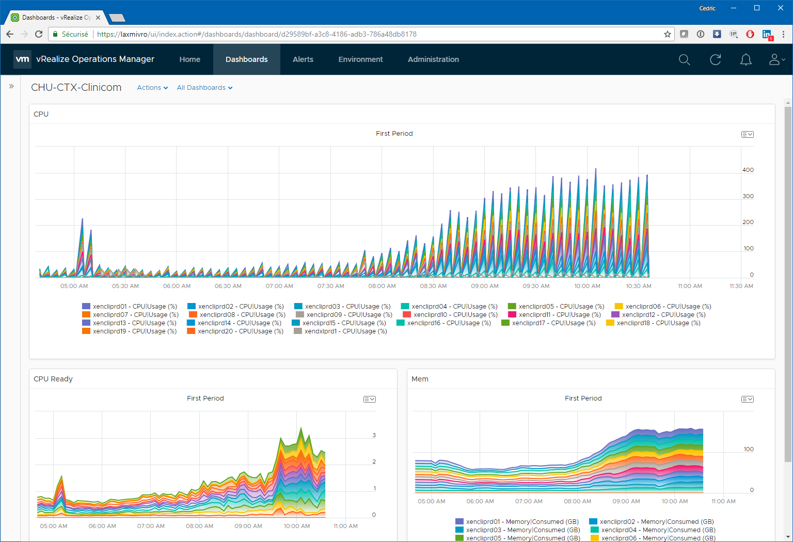The image size is (793, 542).
Task: Open the CPU chart options menu
Action: coord(747,135)
